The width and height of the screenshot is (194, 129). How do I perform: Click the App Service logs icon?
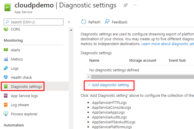(x=6, y=96)
